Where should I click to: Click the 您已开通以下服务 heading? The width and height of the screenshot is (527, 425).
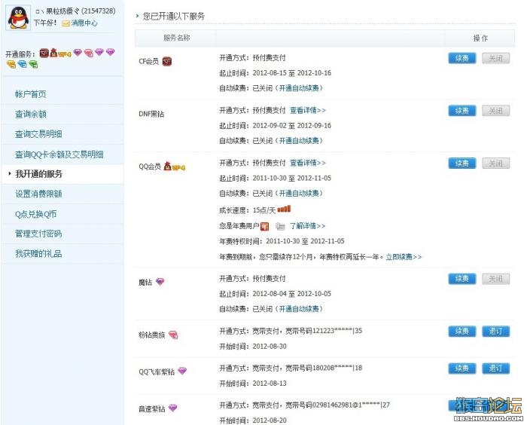[173, 16]
